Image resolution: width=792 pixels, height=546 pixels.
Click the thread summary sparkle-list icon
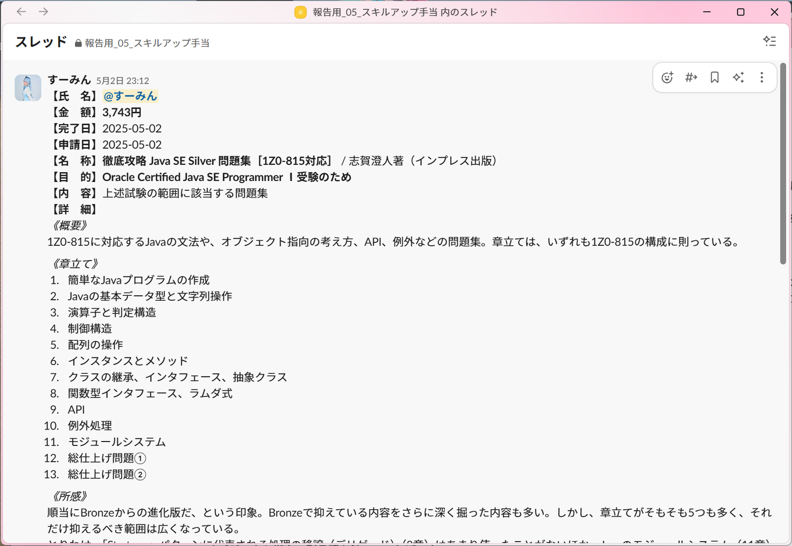(769, 41)
